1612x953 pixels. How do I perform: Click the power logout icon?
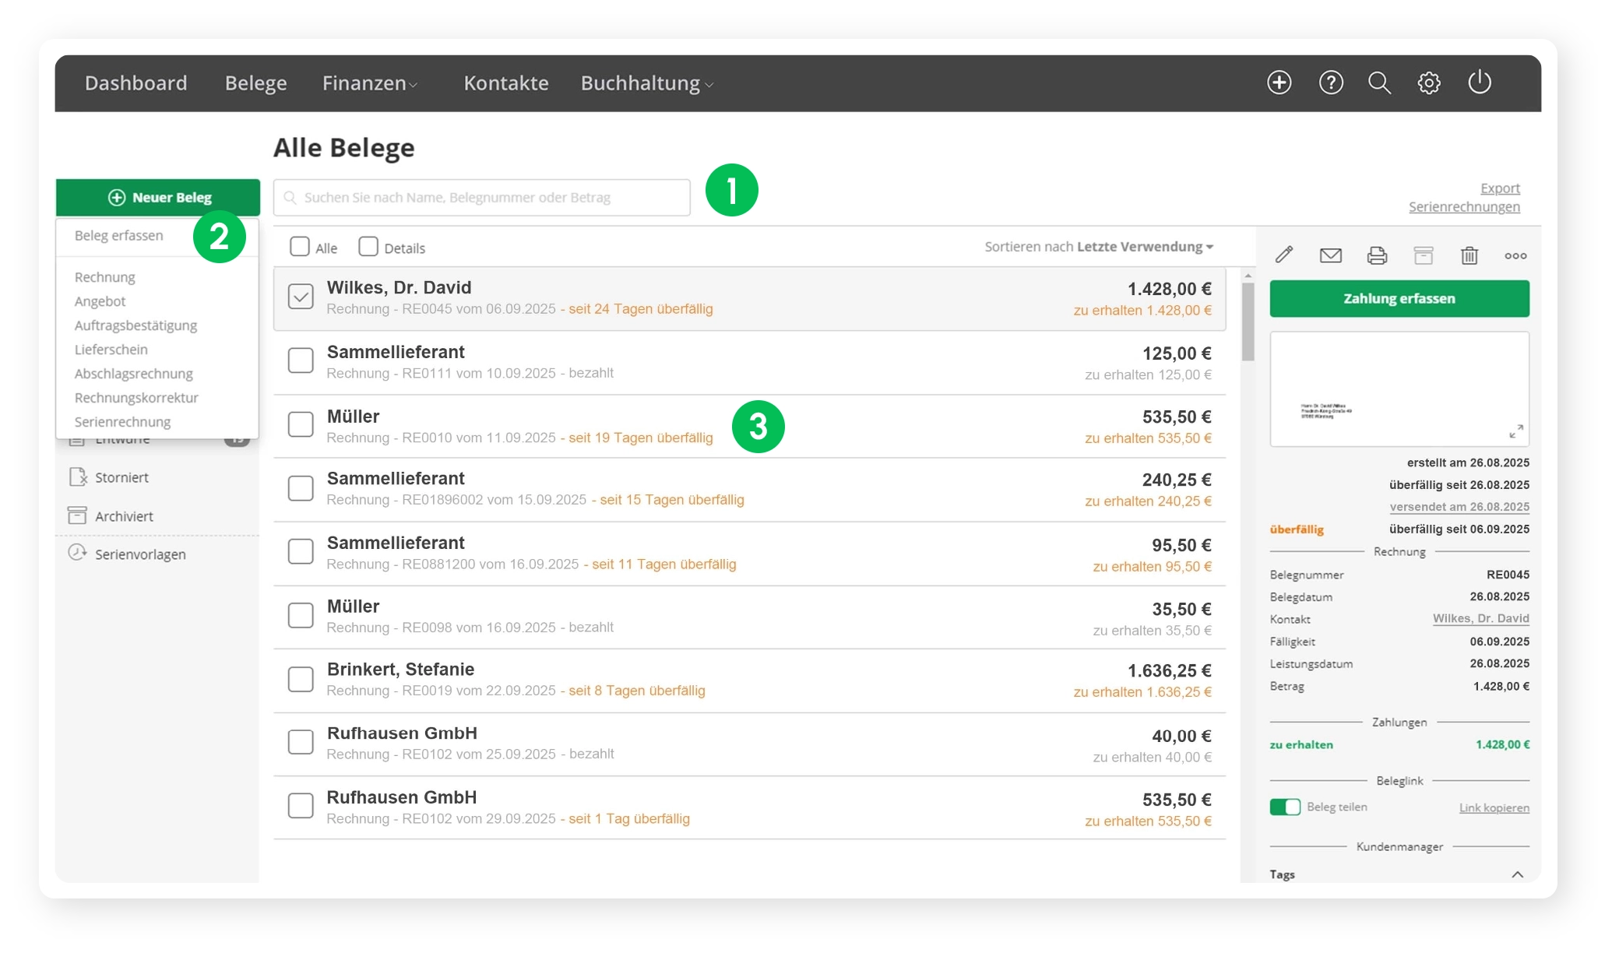(x=1479, y=83)
